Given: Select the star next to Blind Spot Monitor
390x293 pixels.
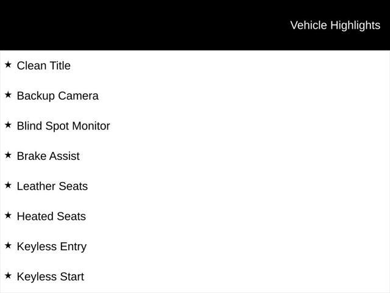Looking at the screenshot, I should [x=8, y=125].
